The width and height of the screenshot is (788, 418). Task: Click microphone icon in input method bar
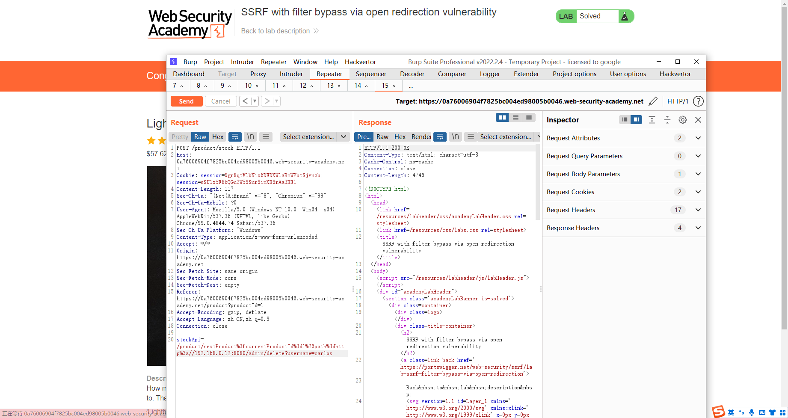pos(752,412)
